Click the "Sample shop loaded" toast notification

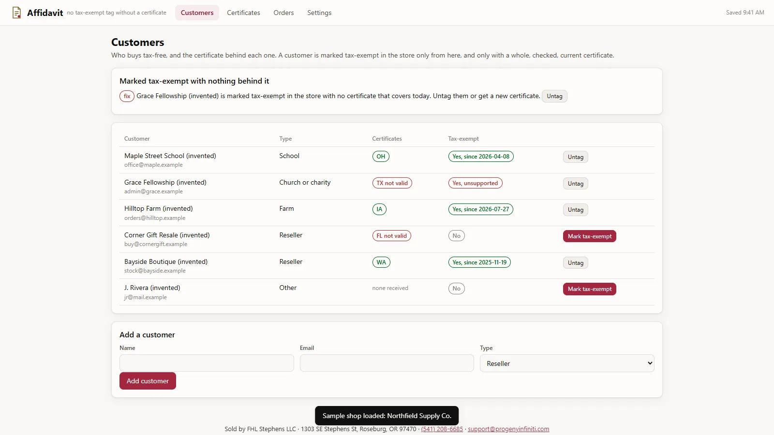tap(387, 416)
